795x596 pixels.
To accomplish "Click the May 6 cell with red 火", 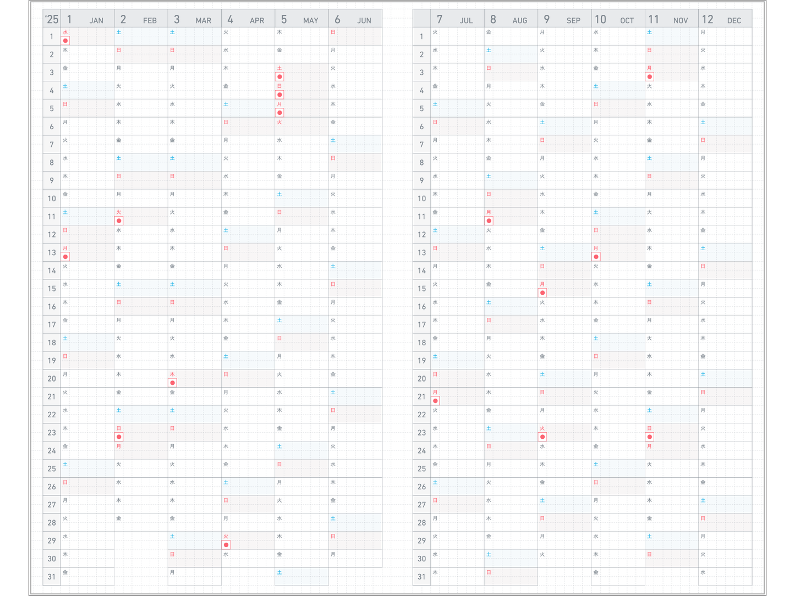I will click(x=301, y=126).
